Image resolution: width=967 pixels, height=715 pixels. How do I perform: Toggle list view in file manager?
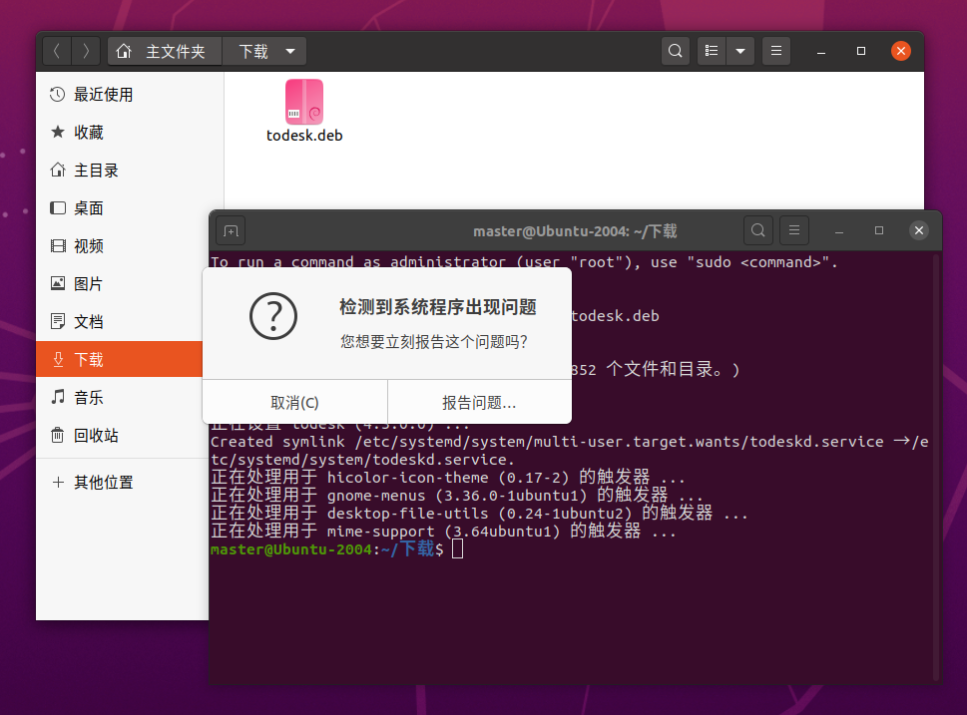tap(712, 51)
